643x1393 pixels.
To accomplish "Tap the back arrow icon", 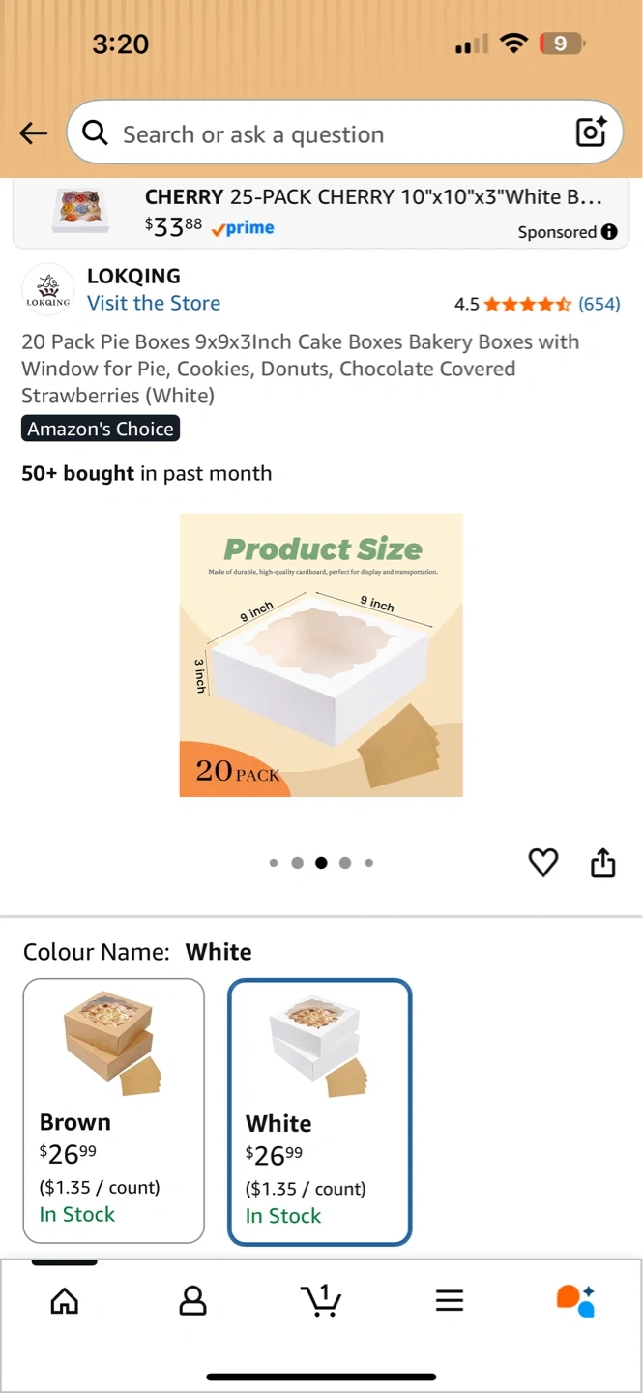I will click(34, 133).
